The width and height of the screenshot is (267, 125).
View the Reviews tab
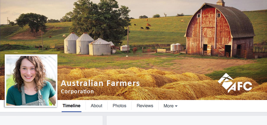(x=145, y=106)
